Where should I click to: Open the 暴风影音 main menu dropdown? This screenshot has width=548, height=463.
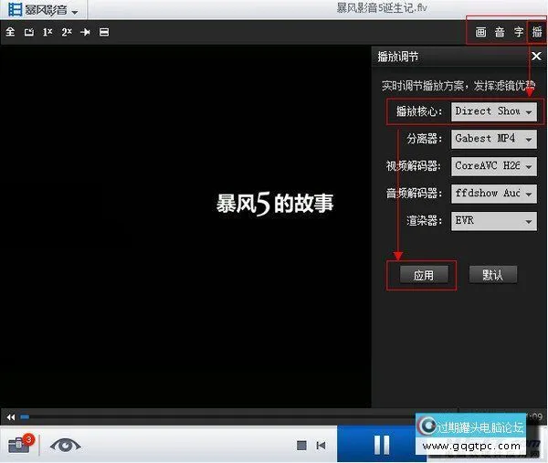43,10
